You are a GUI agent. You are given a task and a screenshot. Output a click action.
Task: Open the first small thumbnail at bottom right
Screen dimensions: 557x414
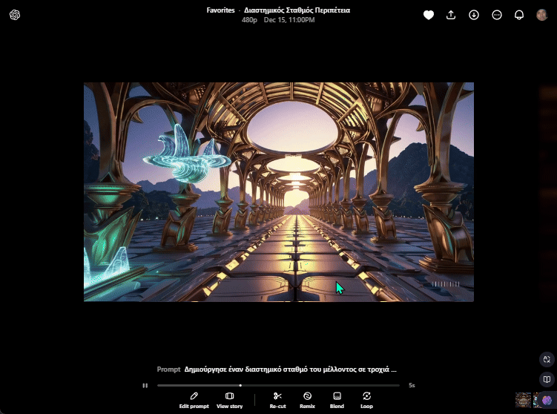click(x=523, y=400)
